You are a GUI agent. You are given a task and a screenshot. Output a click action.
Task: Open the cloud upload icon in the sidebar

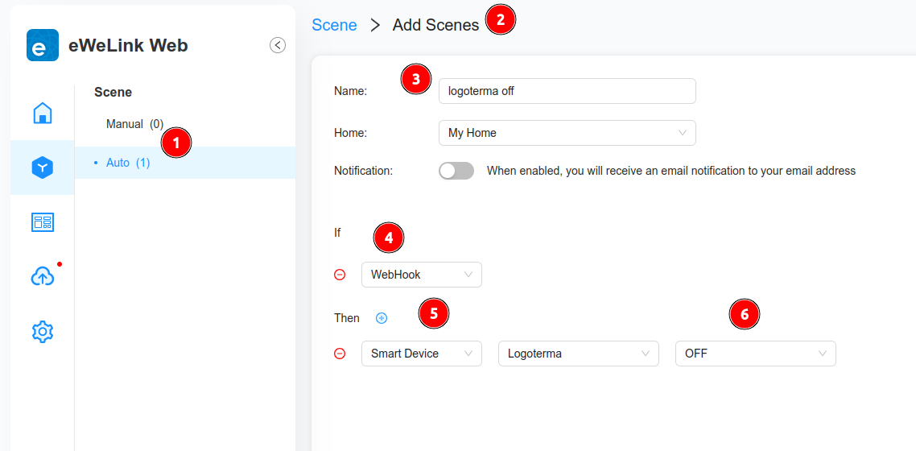point(43,277)
